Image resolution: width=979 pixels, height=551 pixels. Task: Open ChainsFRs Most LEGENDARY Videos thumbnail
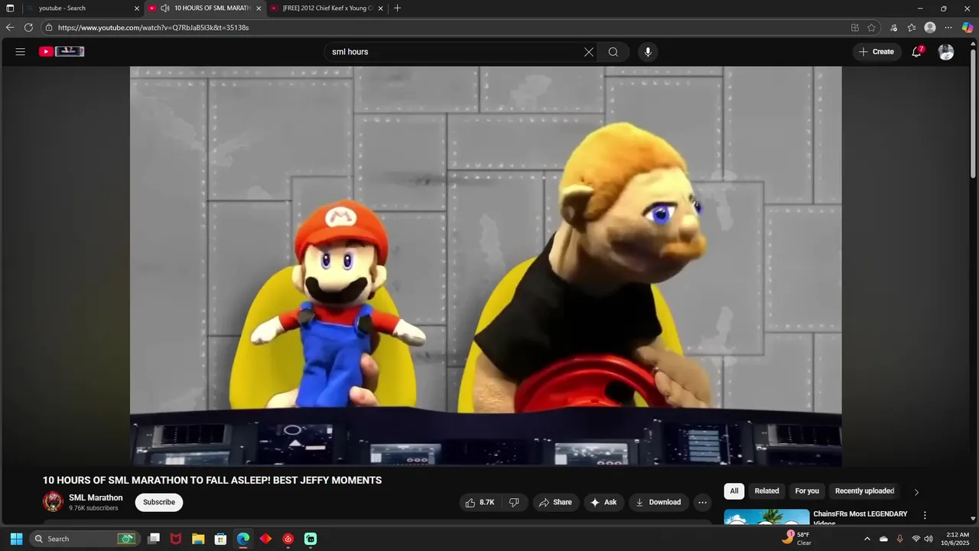pos(766,517)
